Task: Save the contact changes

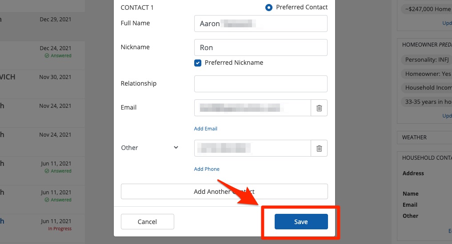Action: [301, 222]
